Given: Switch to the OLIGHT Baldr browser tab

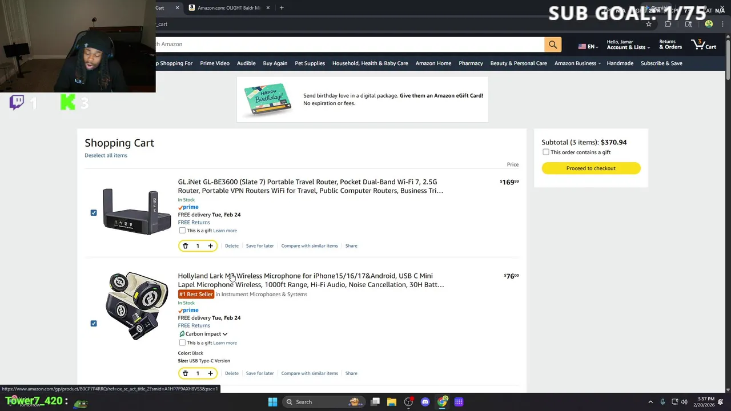Looking at the screenshot, I should click(x=228, y=7).
